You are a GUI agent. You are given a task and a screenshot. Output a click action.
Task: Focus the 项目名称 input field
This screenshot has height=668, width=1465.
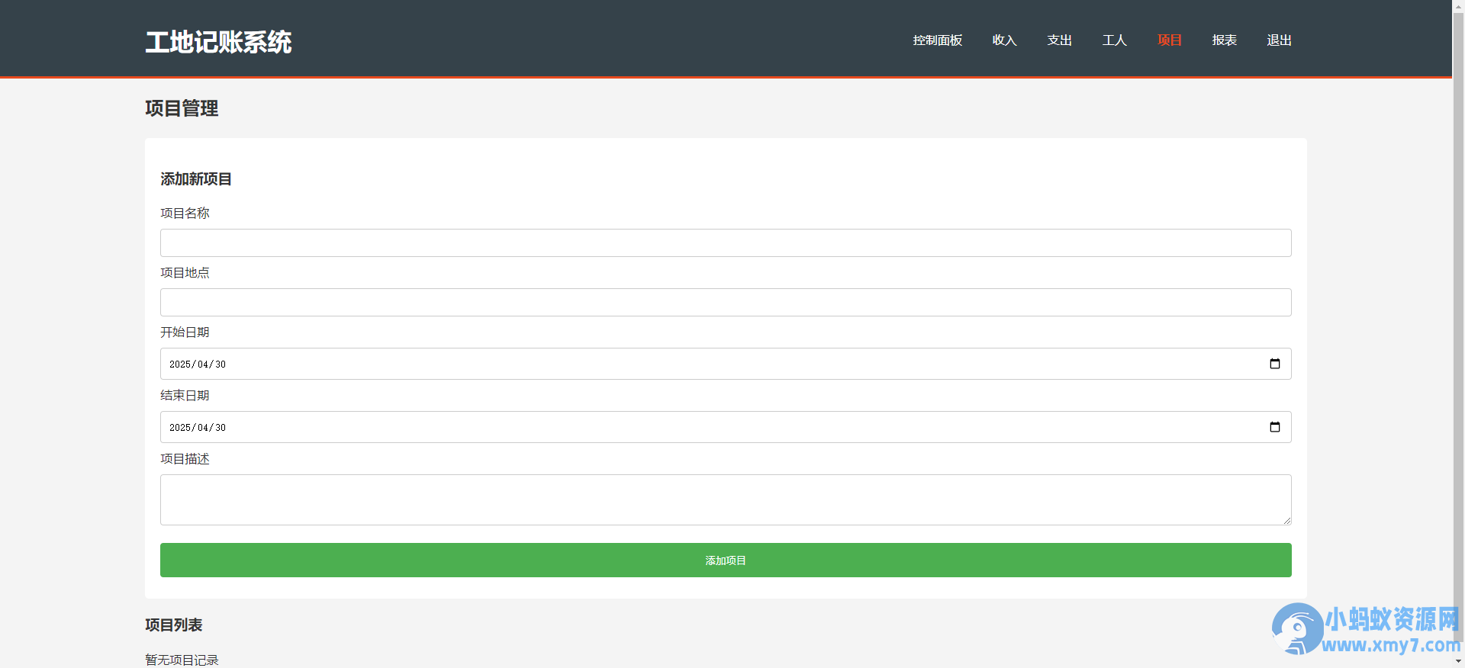[x=726, y=242]
